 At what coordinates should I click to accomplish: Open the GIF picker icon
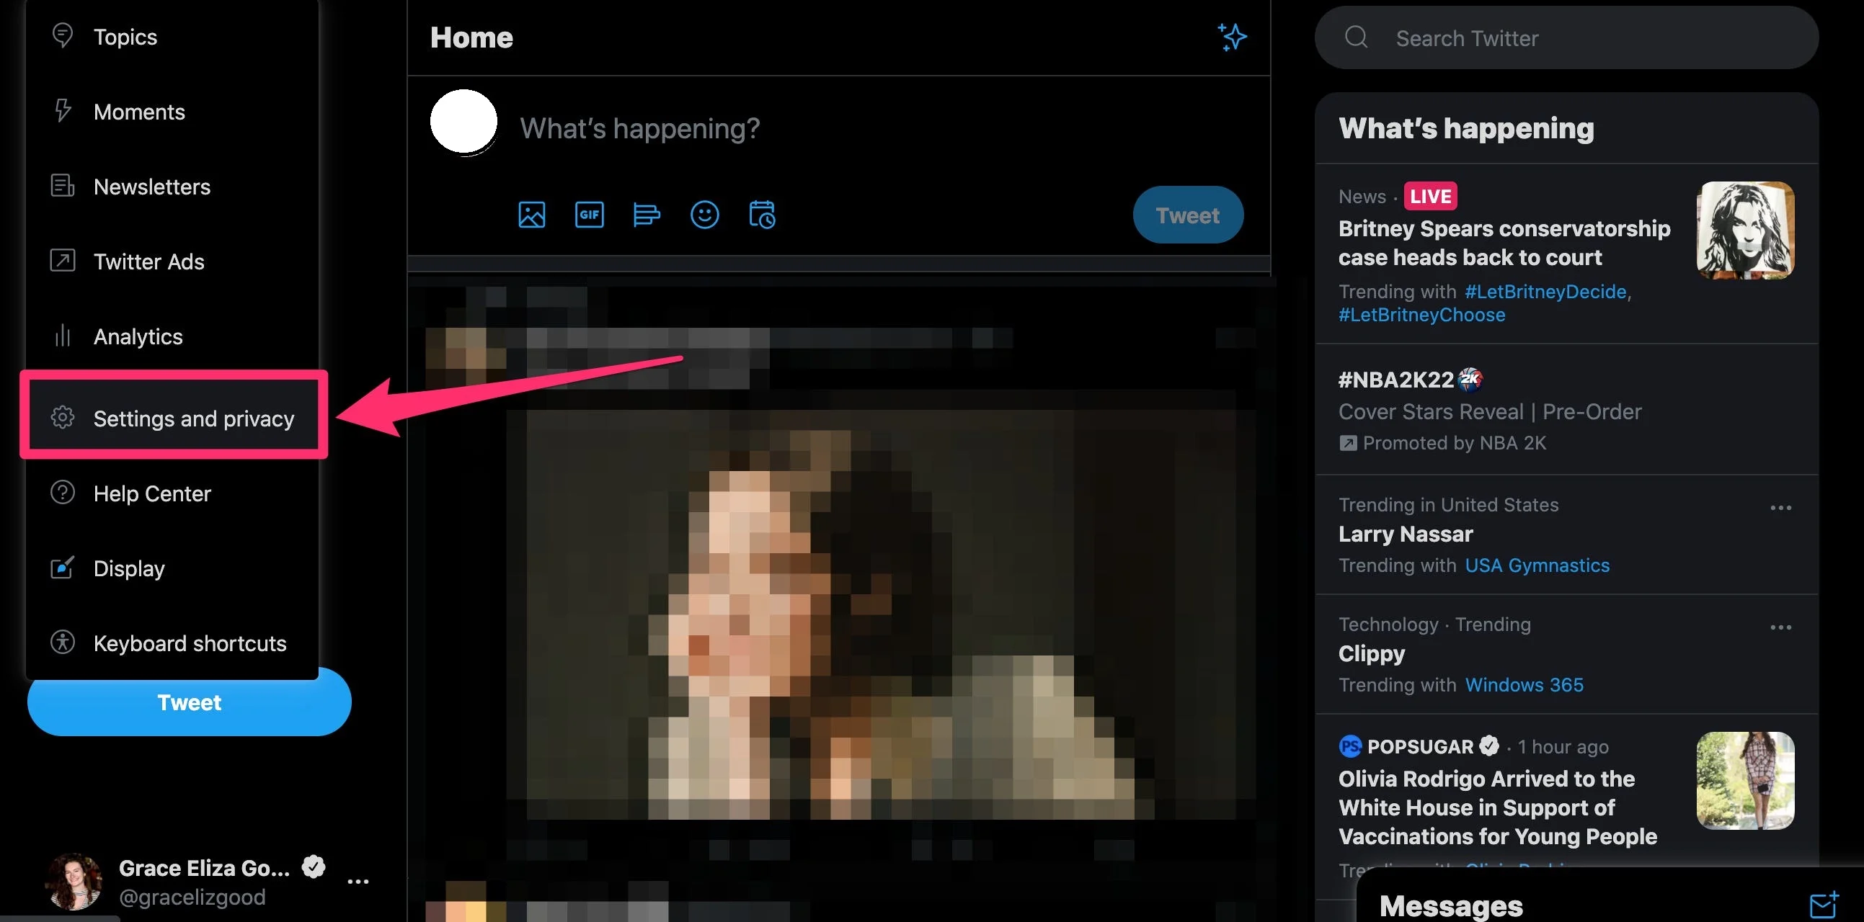(x=589, y=215)
